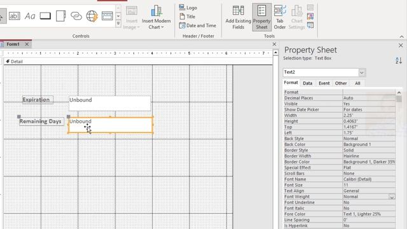Click the Insert Image button
Image resolution: width=407 pixels, height=229 pixels.
point(132,18)
